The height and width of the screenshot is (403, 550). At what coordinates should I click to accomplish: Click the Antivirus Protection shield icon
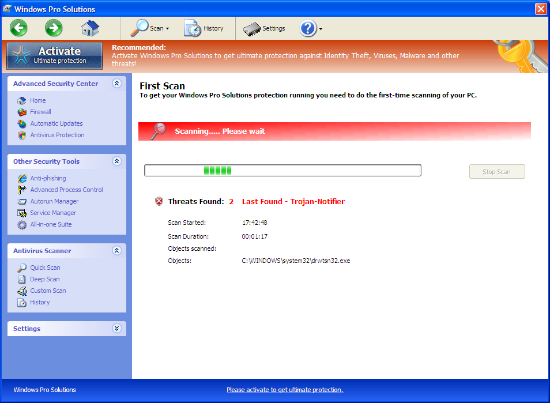pyautogui.click(x=22, y=135)
